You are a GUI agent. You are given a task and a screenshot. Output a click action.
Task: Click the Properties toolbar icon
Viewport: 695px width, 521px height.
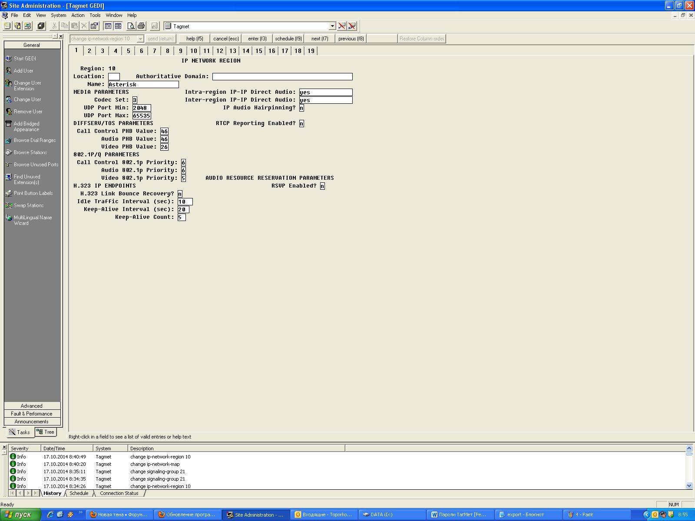94,26
